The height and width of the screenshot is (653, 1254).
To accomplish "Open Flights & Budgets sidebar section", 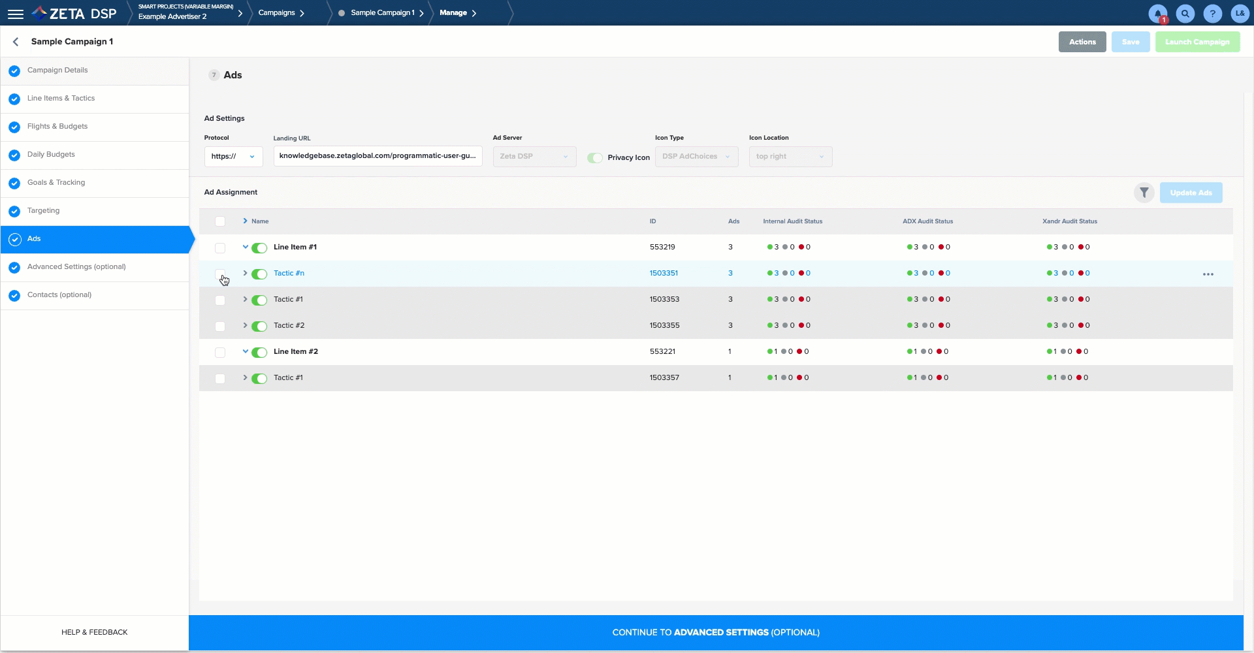I will [x=57, y=127].
